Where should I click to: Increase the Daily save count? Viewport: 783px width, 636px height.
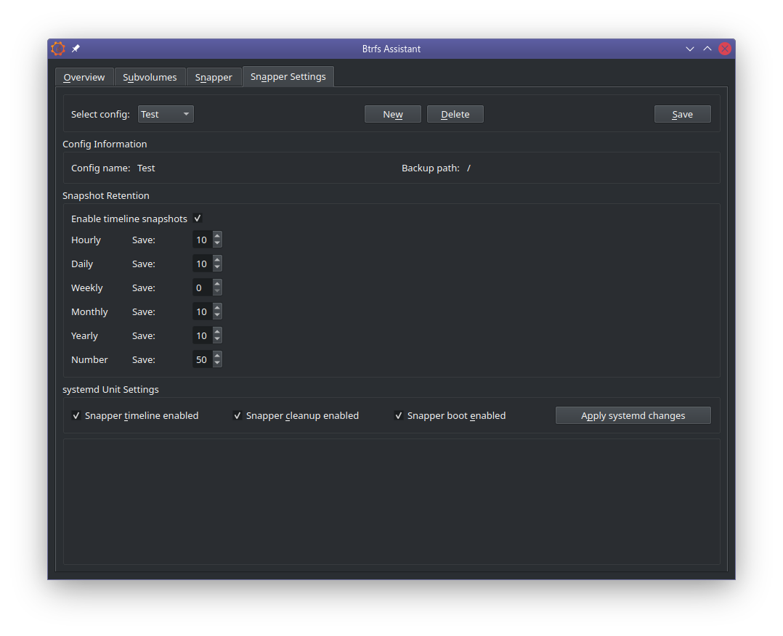(x=216, y=260)
